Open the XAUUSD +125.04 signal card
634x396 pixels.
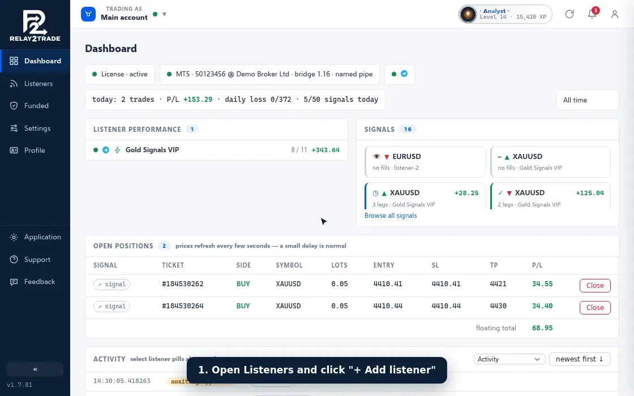(550, 196)
